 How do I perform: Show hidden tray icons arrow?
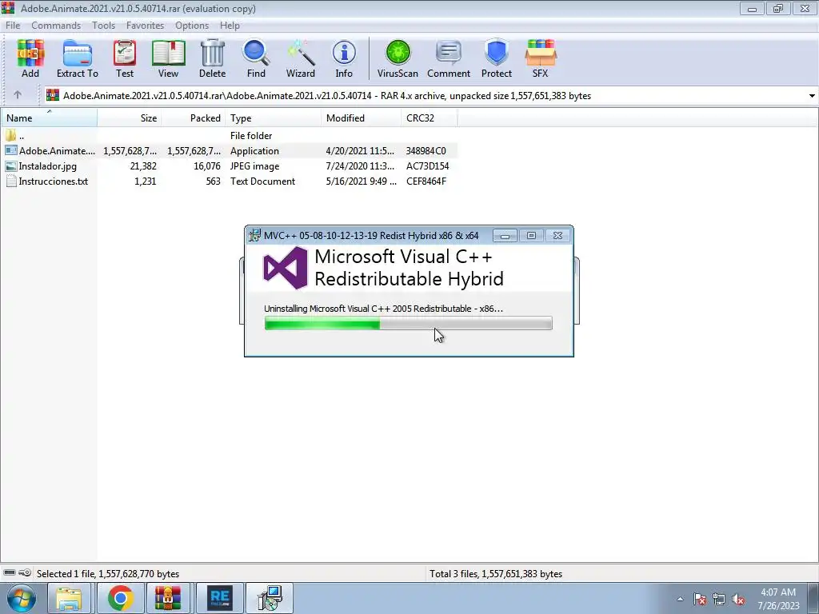(680, 599)
